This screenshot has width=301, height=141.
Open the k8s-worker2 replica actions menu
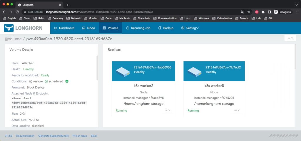pos(167,110)
